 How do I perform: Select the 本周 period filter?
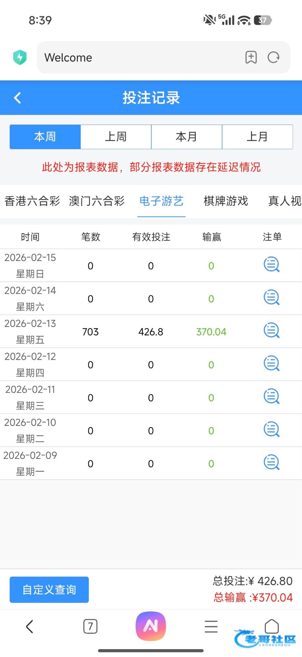coord(45,137)
